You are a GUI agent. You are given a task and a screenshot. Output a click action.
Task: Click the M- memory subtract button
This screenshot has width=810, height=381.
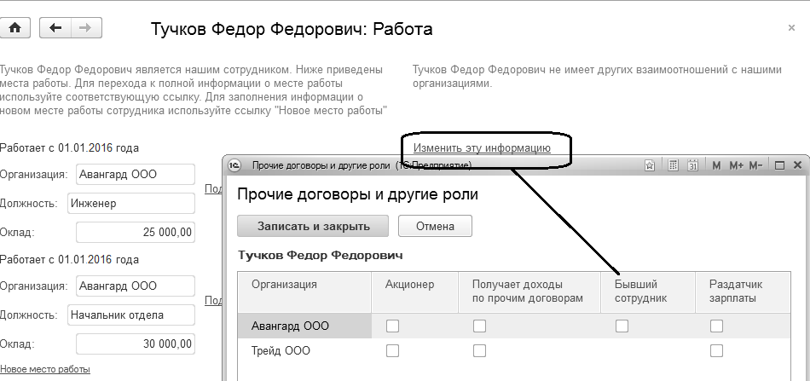pos(755,165)
